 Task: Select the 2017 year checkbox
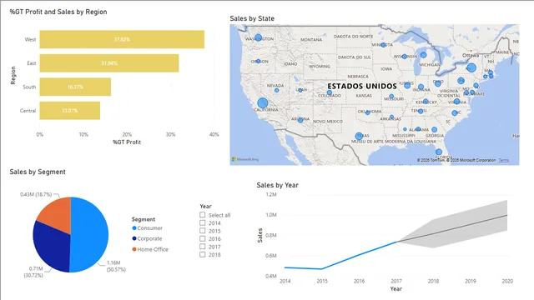pos(202,247)
